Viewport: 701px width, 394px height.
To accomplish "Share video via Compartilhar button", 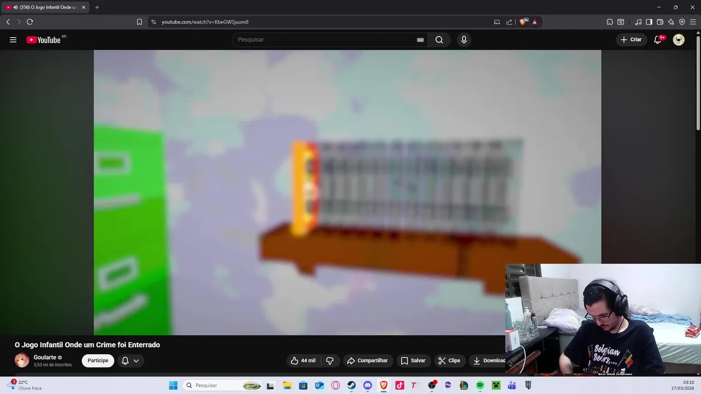I will click(368, 361).
